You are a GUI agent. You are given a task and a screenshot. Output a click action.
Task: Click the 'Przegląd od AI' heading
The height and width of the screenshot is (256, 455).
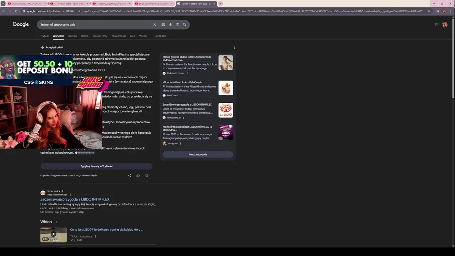click(x=54, y=48)
